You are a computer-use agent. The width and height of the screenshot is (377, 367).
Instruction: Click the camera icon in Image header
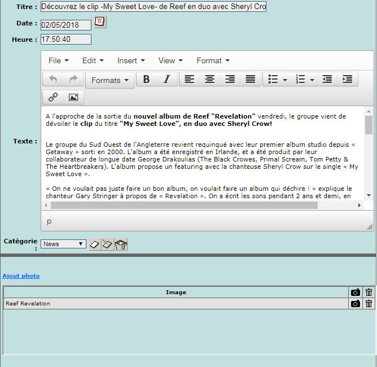pyautogui.click(x=356, y=292)
